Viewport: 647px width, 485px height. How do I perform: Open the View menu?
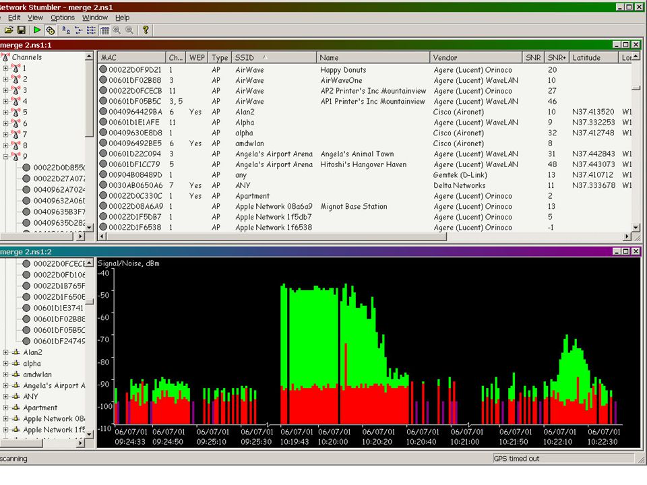click(35, 18)
